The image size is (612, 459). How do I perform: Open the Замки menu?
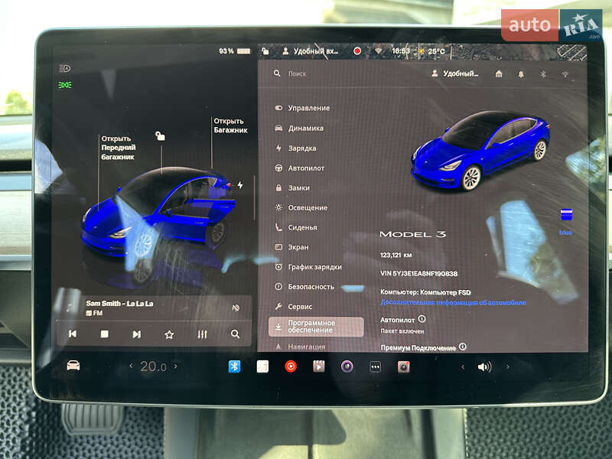[x=293, y=188]
